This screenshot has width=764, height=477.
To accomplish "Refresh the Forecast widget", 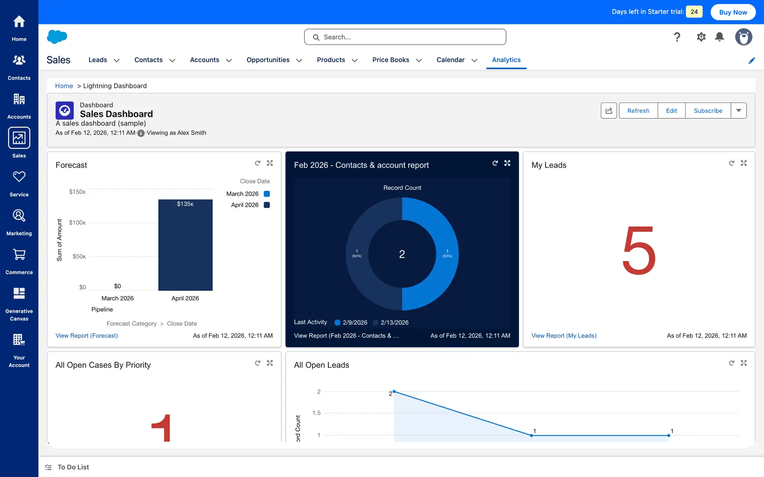I will click(x=257, y=163).
